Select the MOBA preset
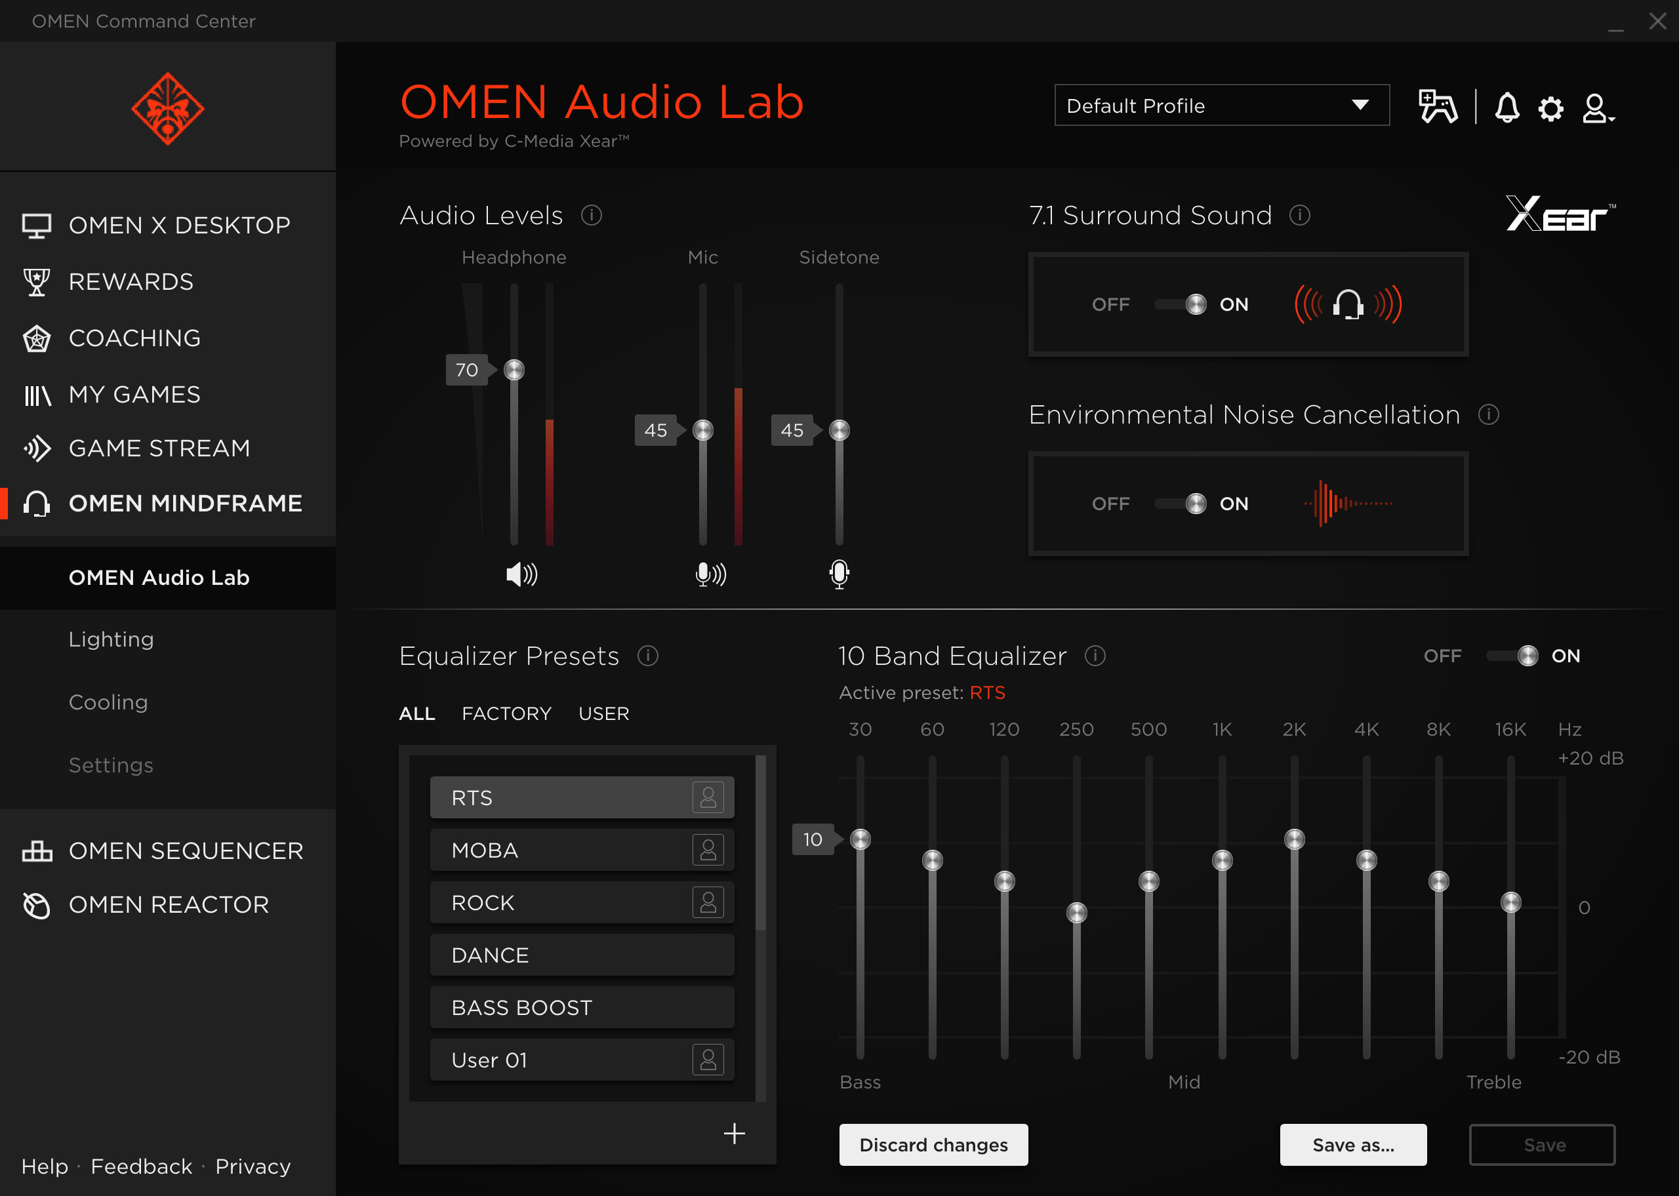This screenshot has height=1196, width=1679. click(582, 850)
